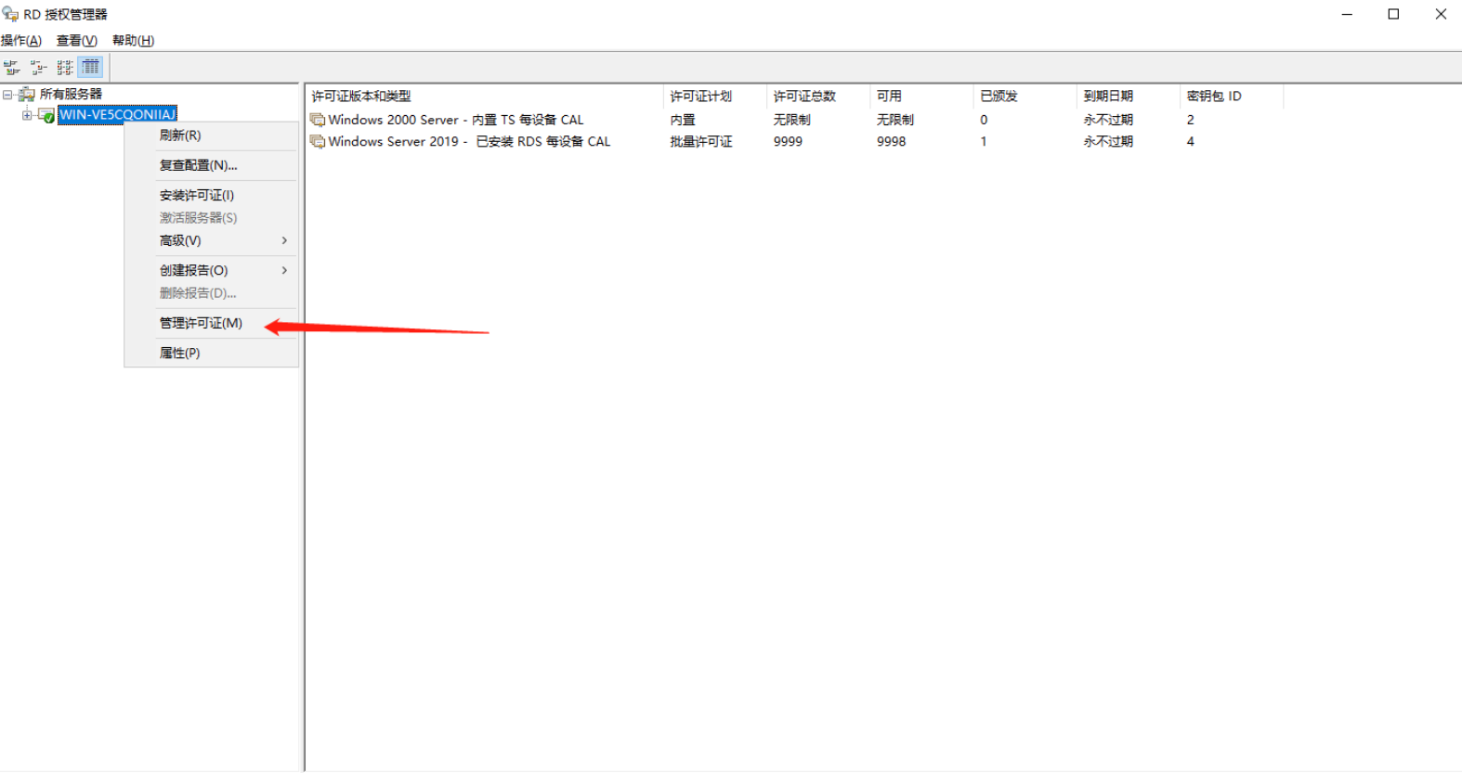
Task: Click the issued count 1 for Server 2019
Action: point(984,142)
